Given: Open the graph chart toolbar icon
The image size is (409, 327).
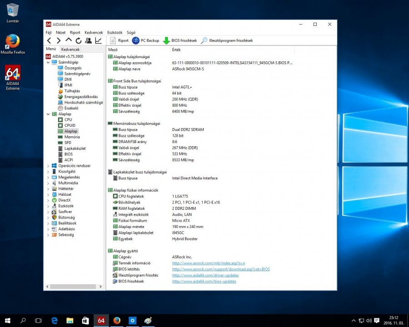Looking at the screenshot, I should click(x=98, y=40).
